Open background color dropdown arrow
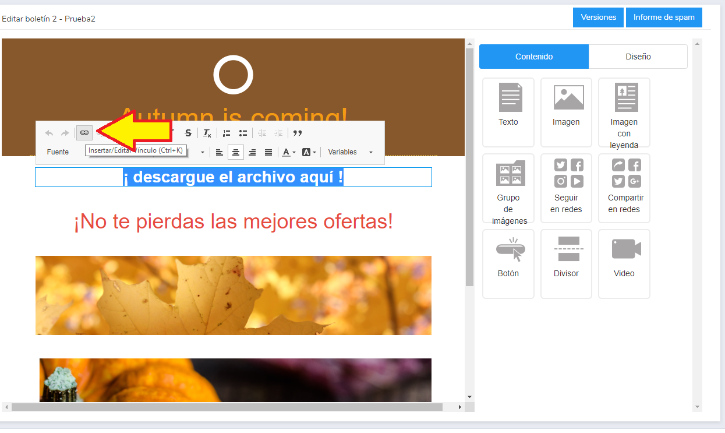 coord(314,152)
